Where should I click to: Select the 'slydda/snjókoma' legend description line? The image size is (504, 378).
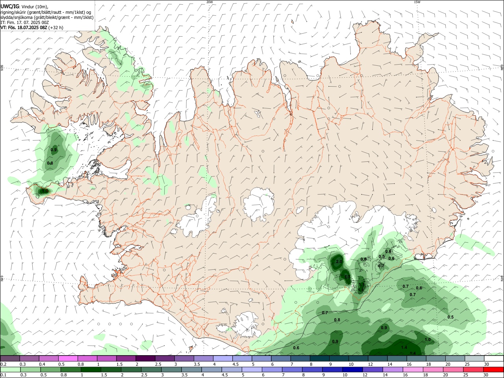tap(47, 17)
